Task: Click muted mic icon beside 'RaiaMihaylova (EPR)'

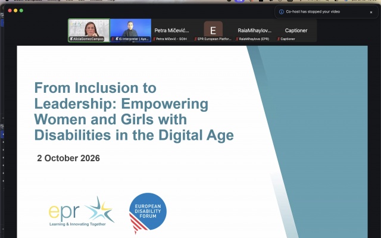Action: (237, 39)
